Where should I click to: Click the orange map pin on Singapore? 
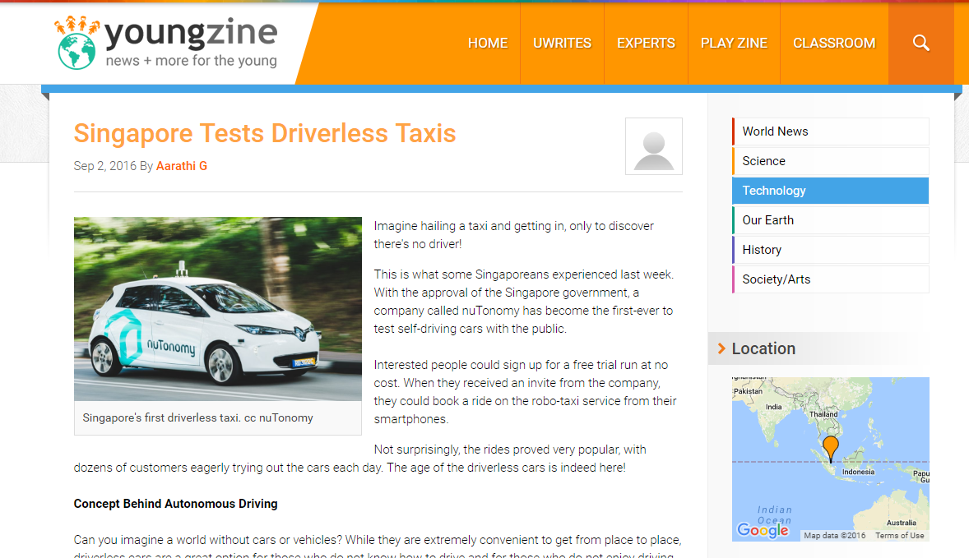pos(831,449)
